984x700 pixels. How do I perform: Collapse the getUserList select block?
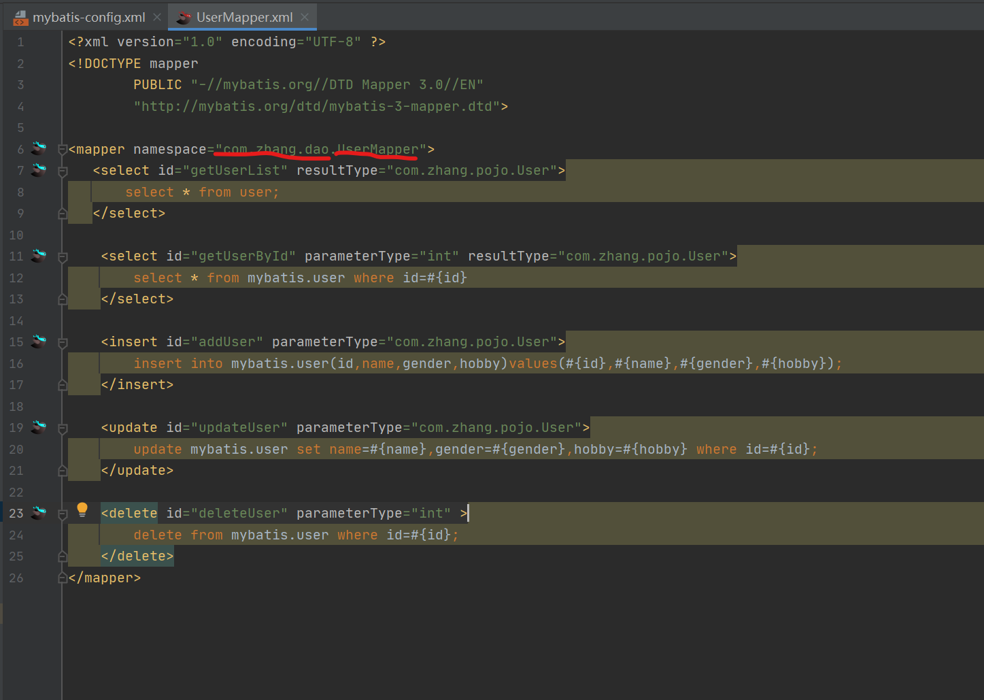(62, 170)
